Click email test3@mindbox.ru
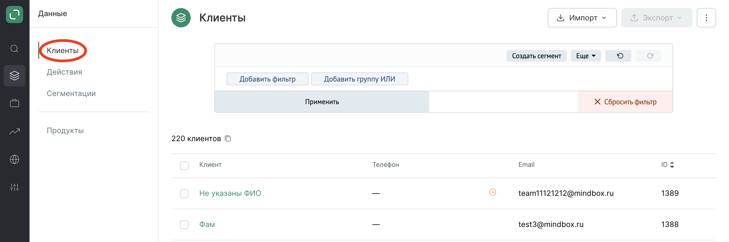This screenshot has width=729, height=242. [x=551, y=225]
